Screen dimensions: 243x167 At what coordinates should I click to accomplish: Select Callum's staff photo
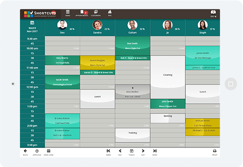tap(132, 25)
